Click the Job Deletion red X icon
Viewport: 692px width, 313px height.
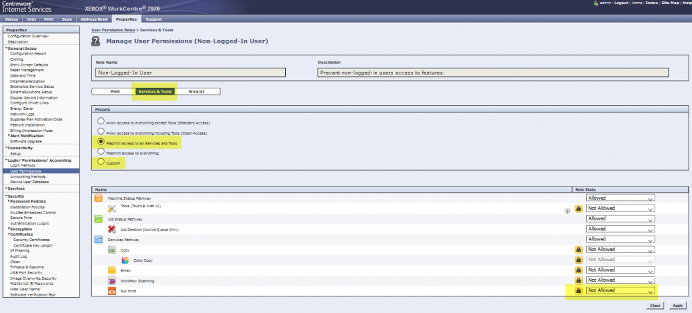112,229
